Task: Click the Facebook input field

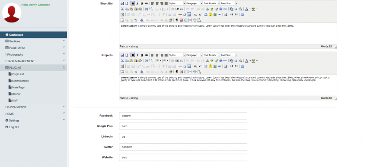Action: [183, 116]
